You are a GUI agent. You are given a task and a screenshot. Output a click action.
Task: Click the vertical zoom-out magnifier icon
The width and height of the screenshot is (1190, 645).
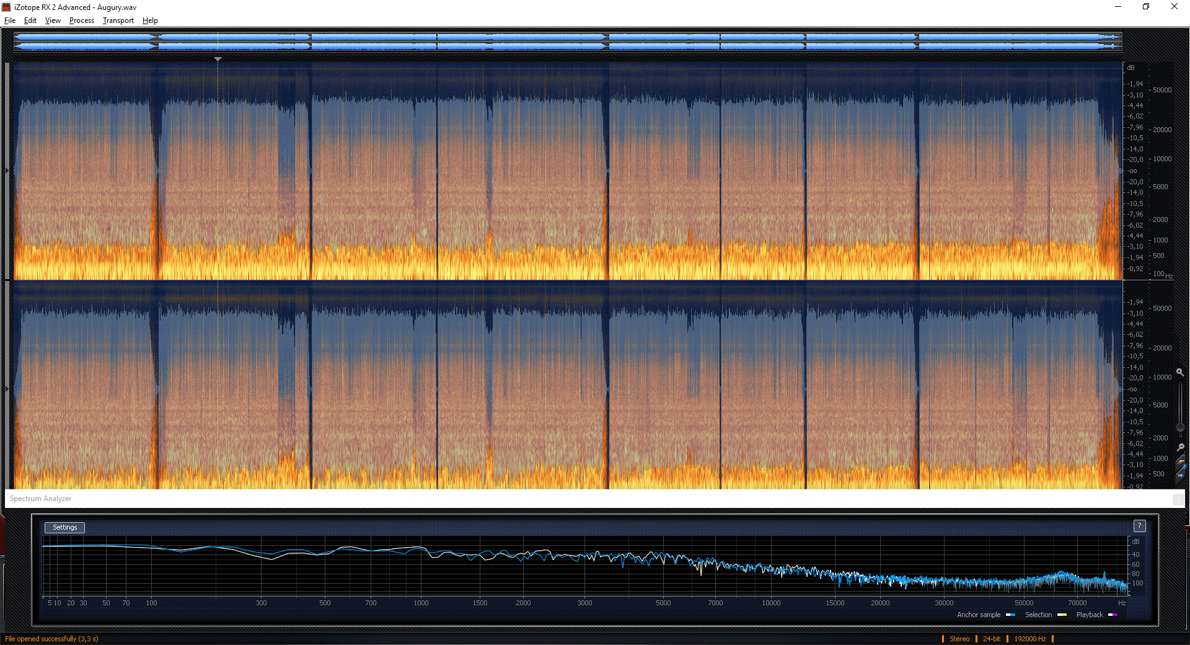pos(1181,447)
